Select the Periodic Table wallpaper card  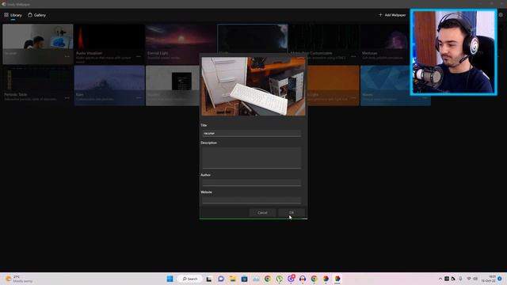click(38, 85)
